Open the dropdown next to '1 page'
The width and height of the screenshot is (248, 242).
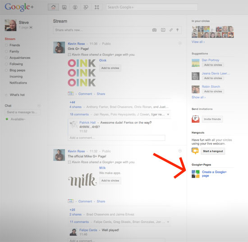pyautogui.click(x=31, y=27)
